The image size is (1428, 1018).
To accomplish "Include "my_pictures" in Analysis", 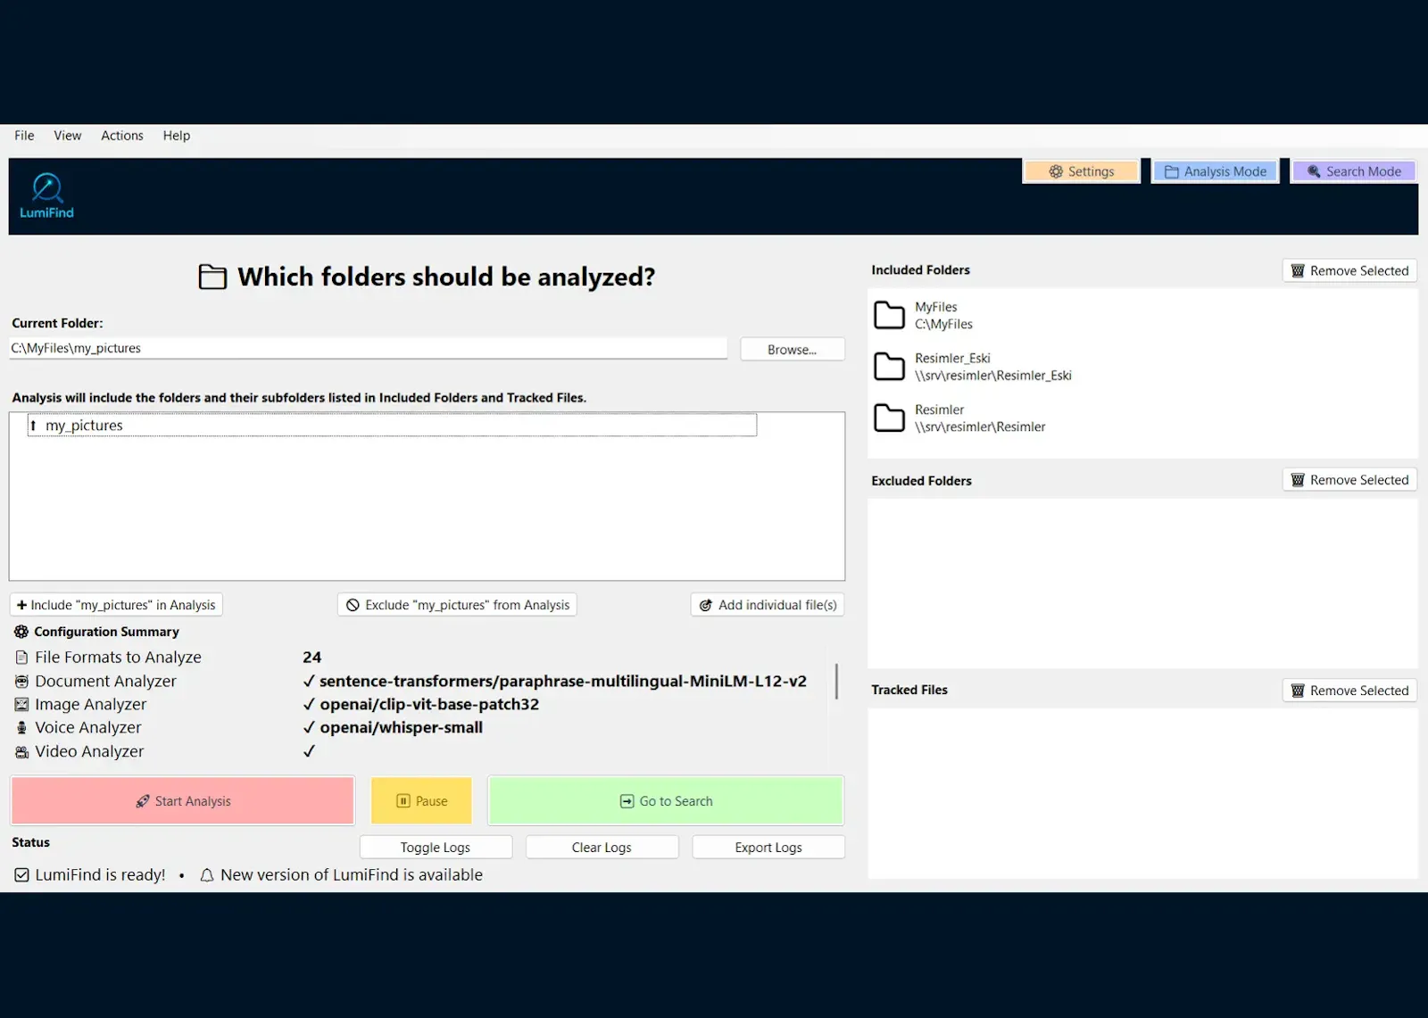I will (x=116, y=605).
